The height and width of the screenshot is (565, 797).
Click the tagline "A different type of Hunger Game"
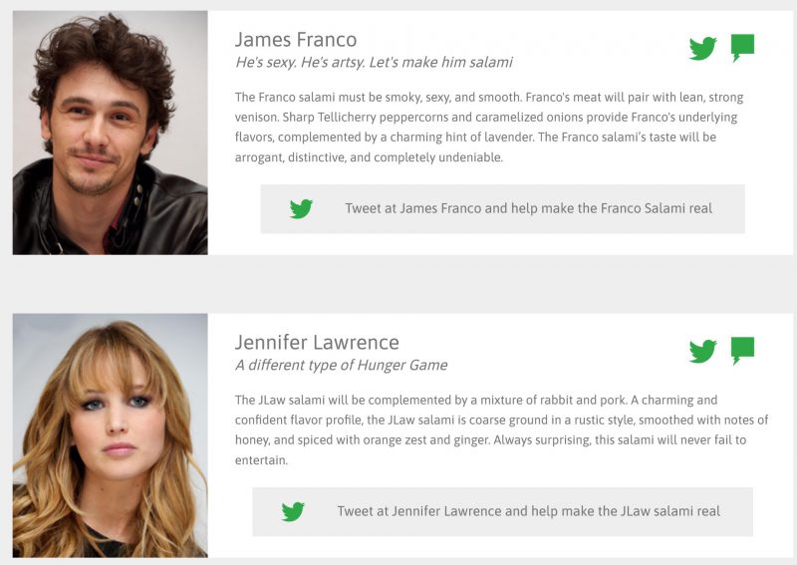click(x=341, y=365)
